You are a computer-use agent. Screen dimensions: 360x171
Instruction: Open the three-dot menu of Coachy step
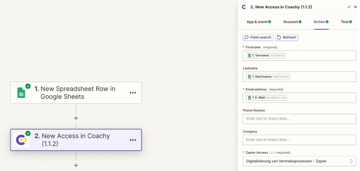click(x=133, y=140)
